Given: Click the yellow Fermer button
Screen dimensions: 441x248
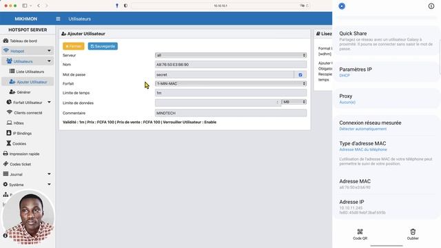Looking at the screenshot, I should 74,46.
